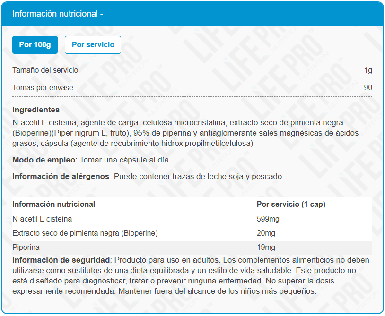385x316 pixels.
Task: Select the N-acetil L-cisteína table row name
Action: 42,219
